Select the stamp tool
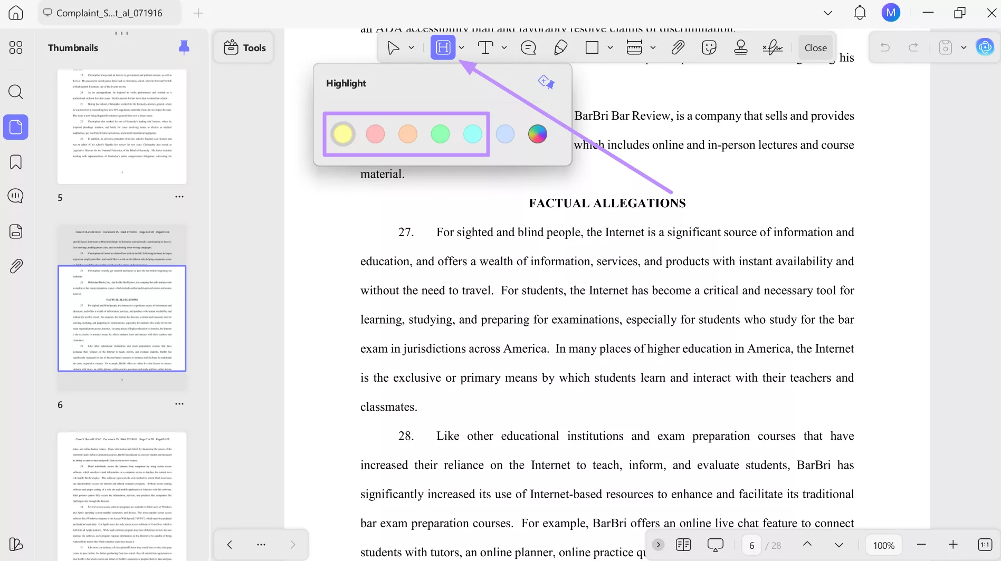The width and height of the screenshot is (1001, 561). point(741,47)
